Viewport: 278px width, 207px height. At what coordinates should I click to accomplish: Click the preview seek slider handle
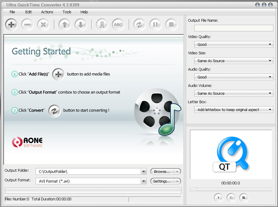tap(193, 190)
